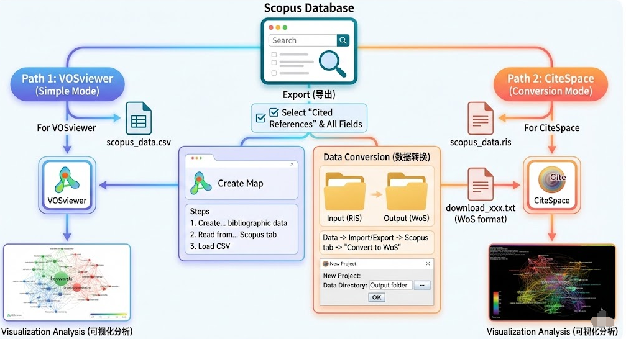Select the Path 2: CiteSpace label
The image size is (626, 339).
[x=550, y=84]
